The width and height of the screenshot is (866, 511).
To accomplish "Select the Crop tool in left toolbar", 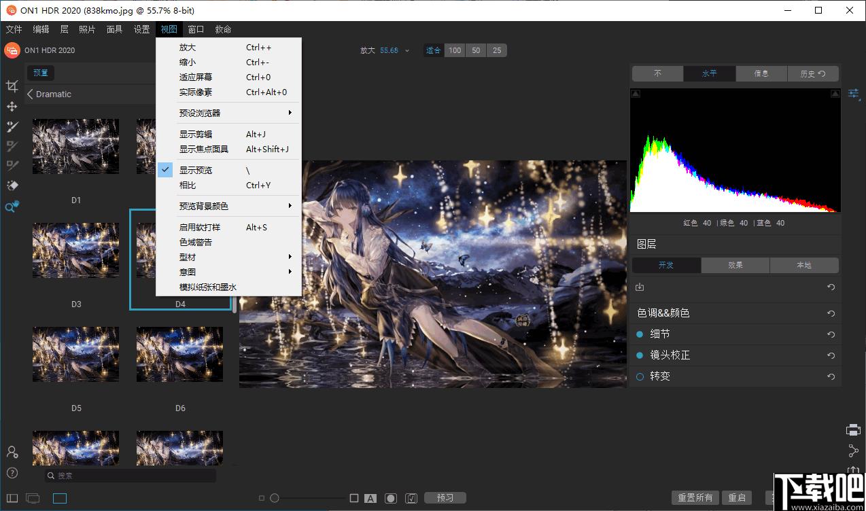I will tap(12, 86).
